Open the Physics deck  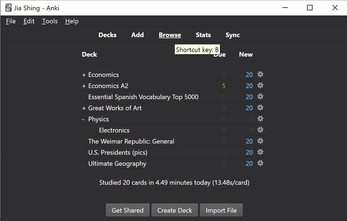(99, 119)
